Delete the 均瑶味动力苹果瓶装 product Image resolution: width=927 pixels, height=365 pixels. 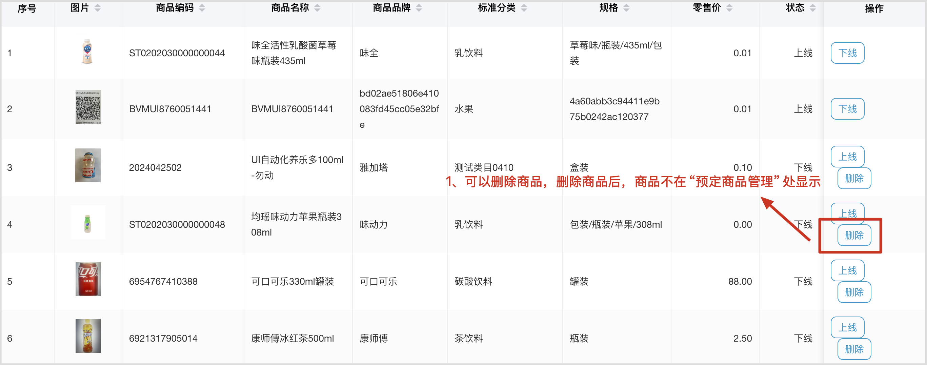pos(854,236)
